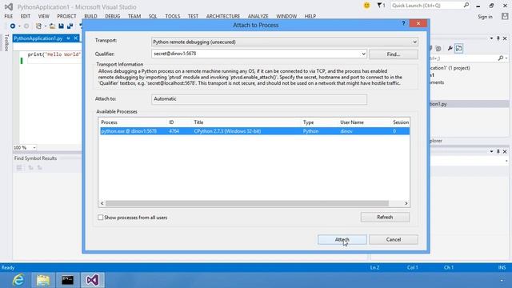Click the process list horizontal scrollbar thumb
512x288 pixels.
tap(247, 203)
